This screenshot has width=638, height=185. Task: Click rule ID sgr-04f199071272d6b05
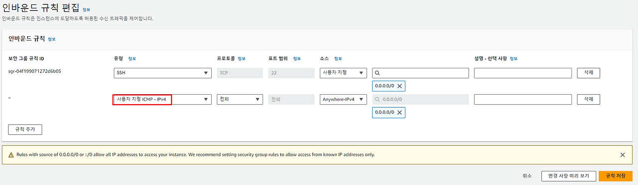[x=35, y=71]
